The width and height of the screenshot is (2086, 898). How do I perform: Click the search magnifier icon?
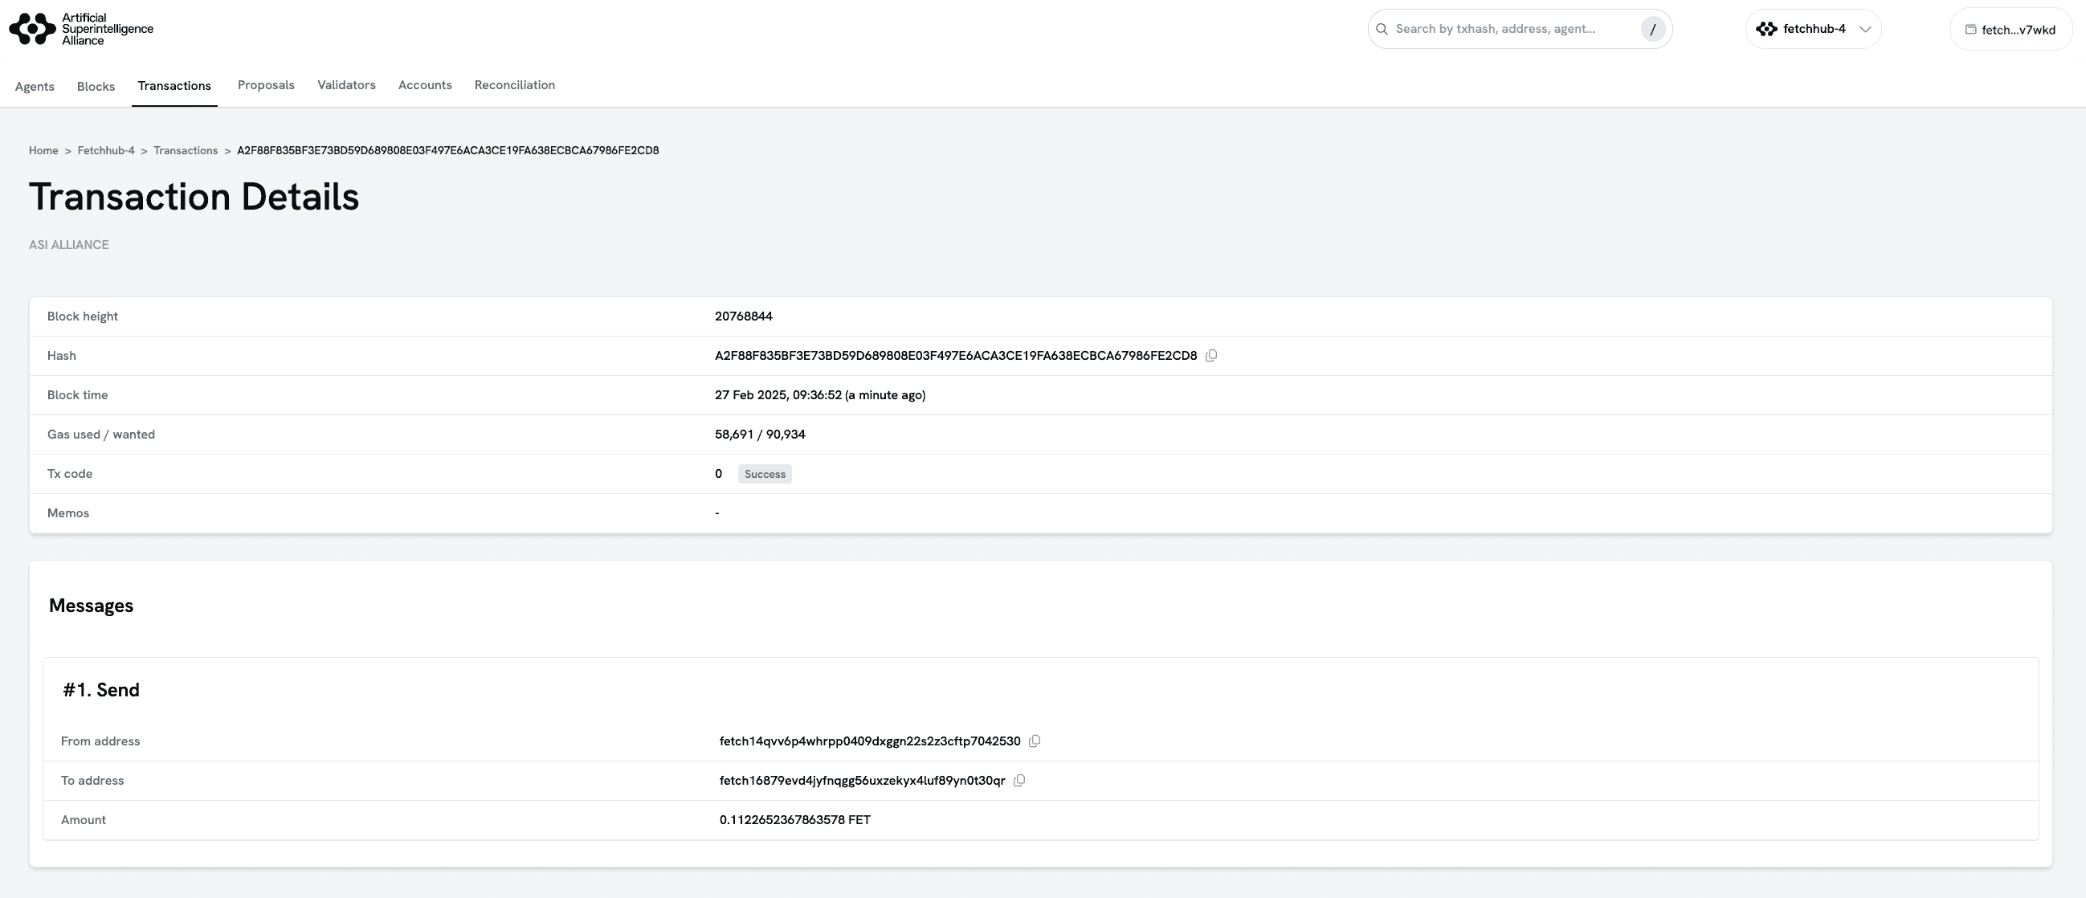pyautogui.click(x=1382, y=29)
